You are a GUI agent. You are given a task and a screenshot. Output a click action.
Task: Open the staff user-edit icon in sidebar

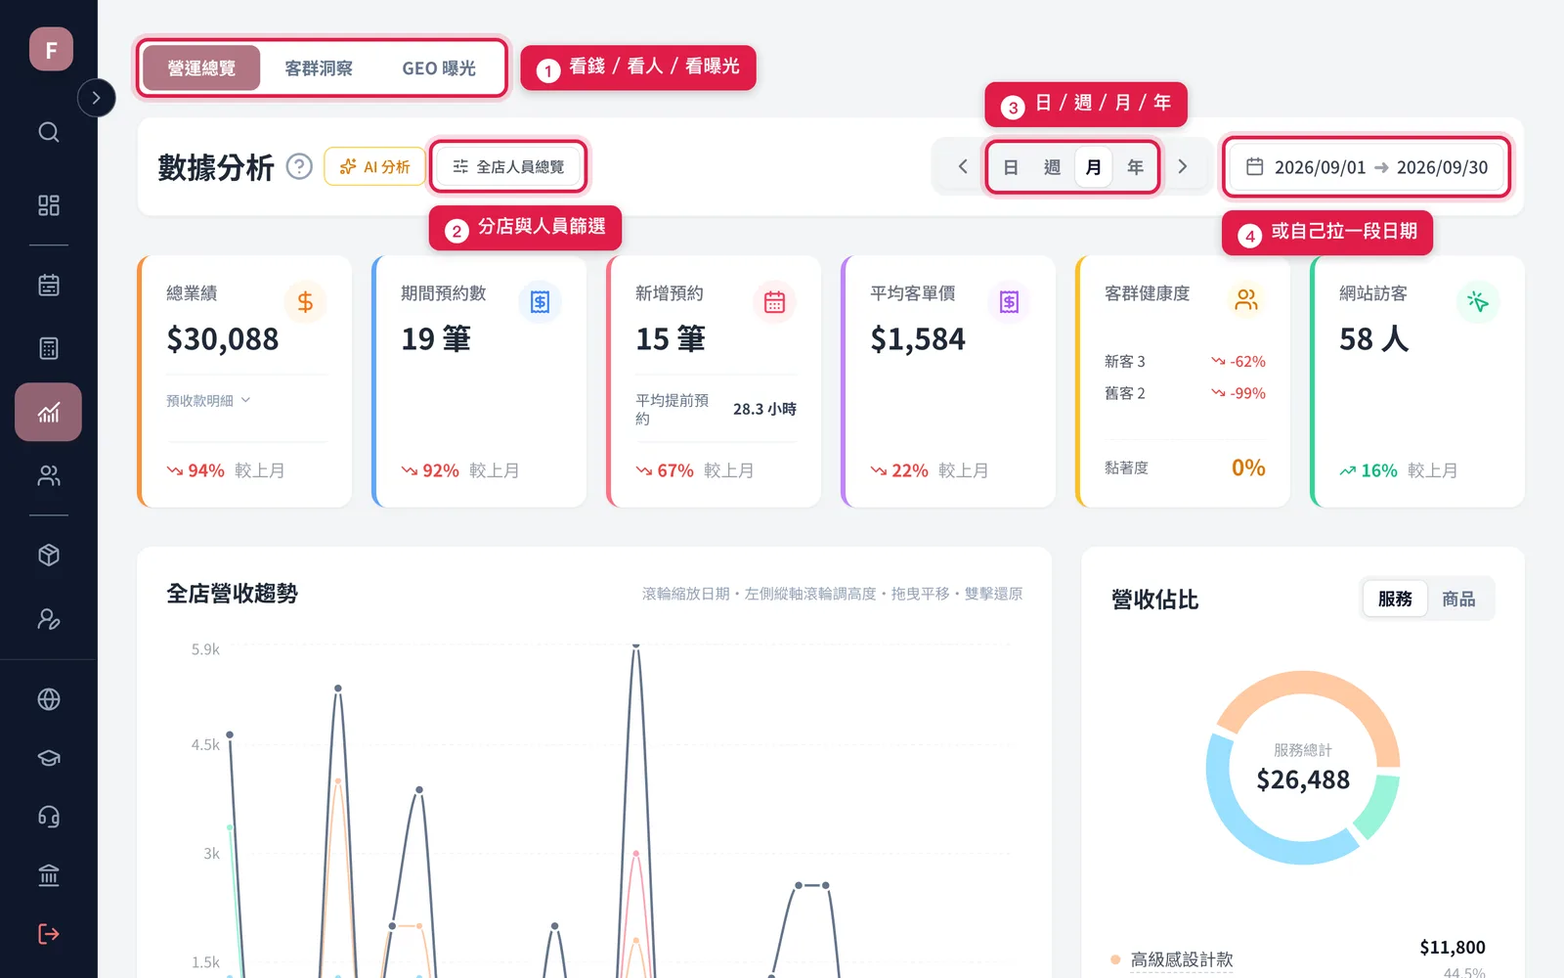click(49, 619)
